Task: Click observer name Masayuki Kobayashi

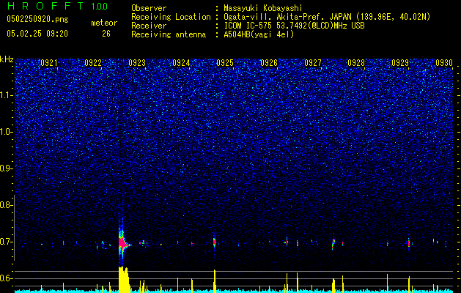Action: click(x=263, y=8)
